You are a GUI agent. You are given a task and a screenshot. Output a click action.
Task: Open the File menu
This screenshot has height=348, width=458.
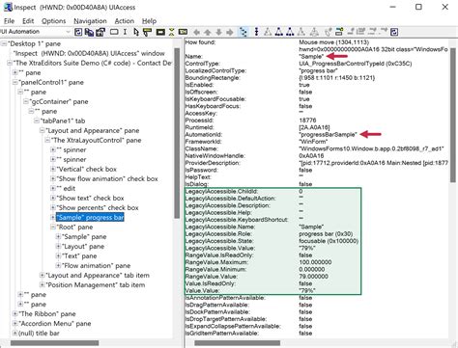pyautogui.click(x=9, y=21)
